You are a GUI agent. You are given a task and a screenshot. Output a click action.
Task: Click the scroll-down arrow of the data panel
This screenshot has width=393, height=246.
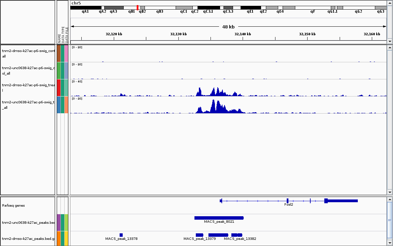390,192
